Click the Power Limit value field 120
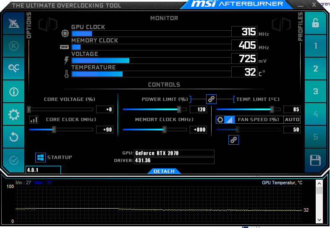Image resolution: width=330 pixels, height=228 pixels. pos(198,109)
